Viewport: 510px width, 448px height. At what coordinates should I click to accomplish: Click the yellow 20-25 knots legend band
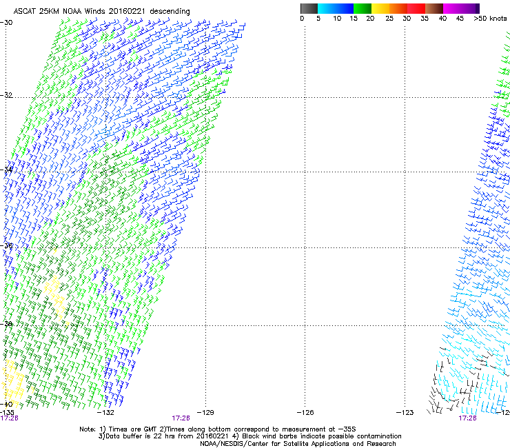click(380, 8)
